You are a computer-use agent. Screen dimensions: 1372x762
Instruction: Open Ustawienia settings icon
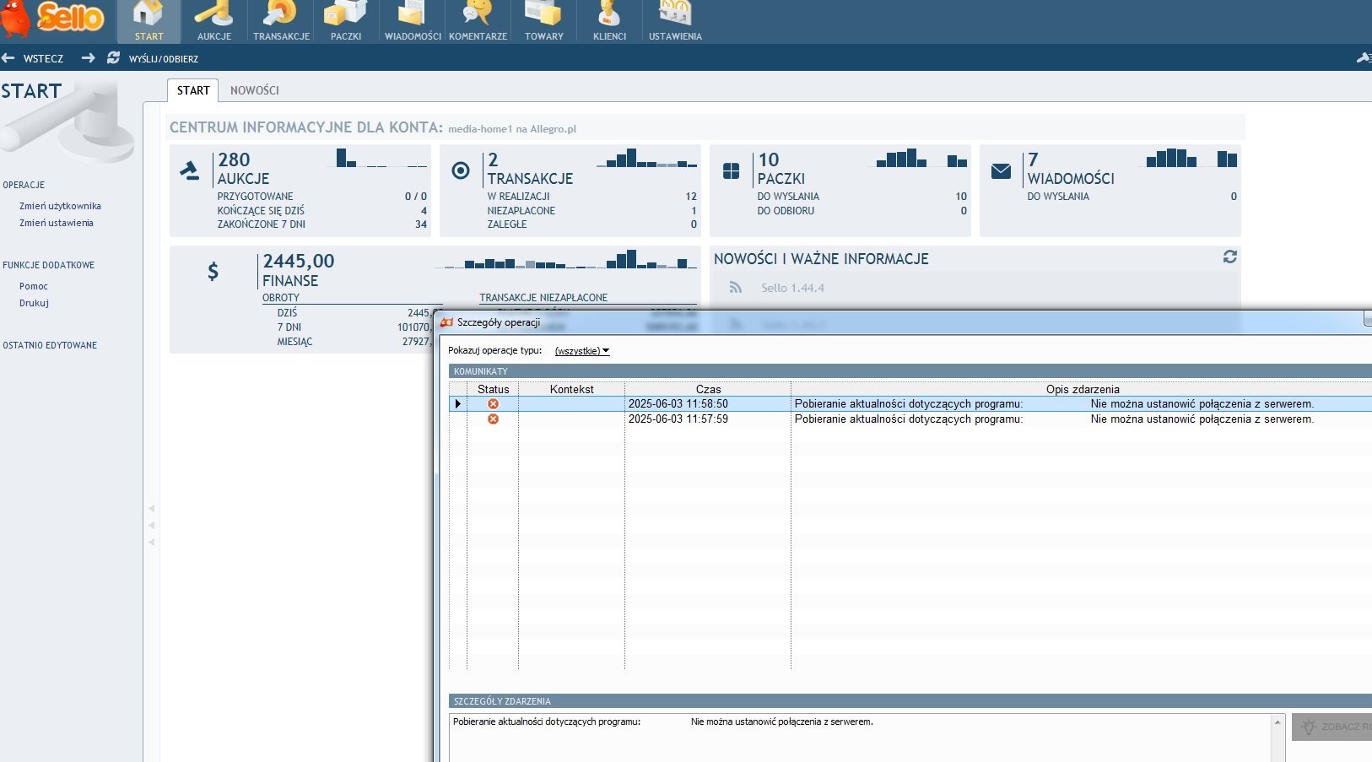click(675, 21)
